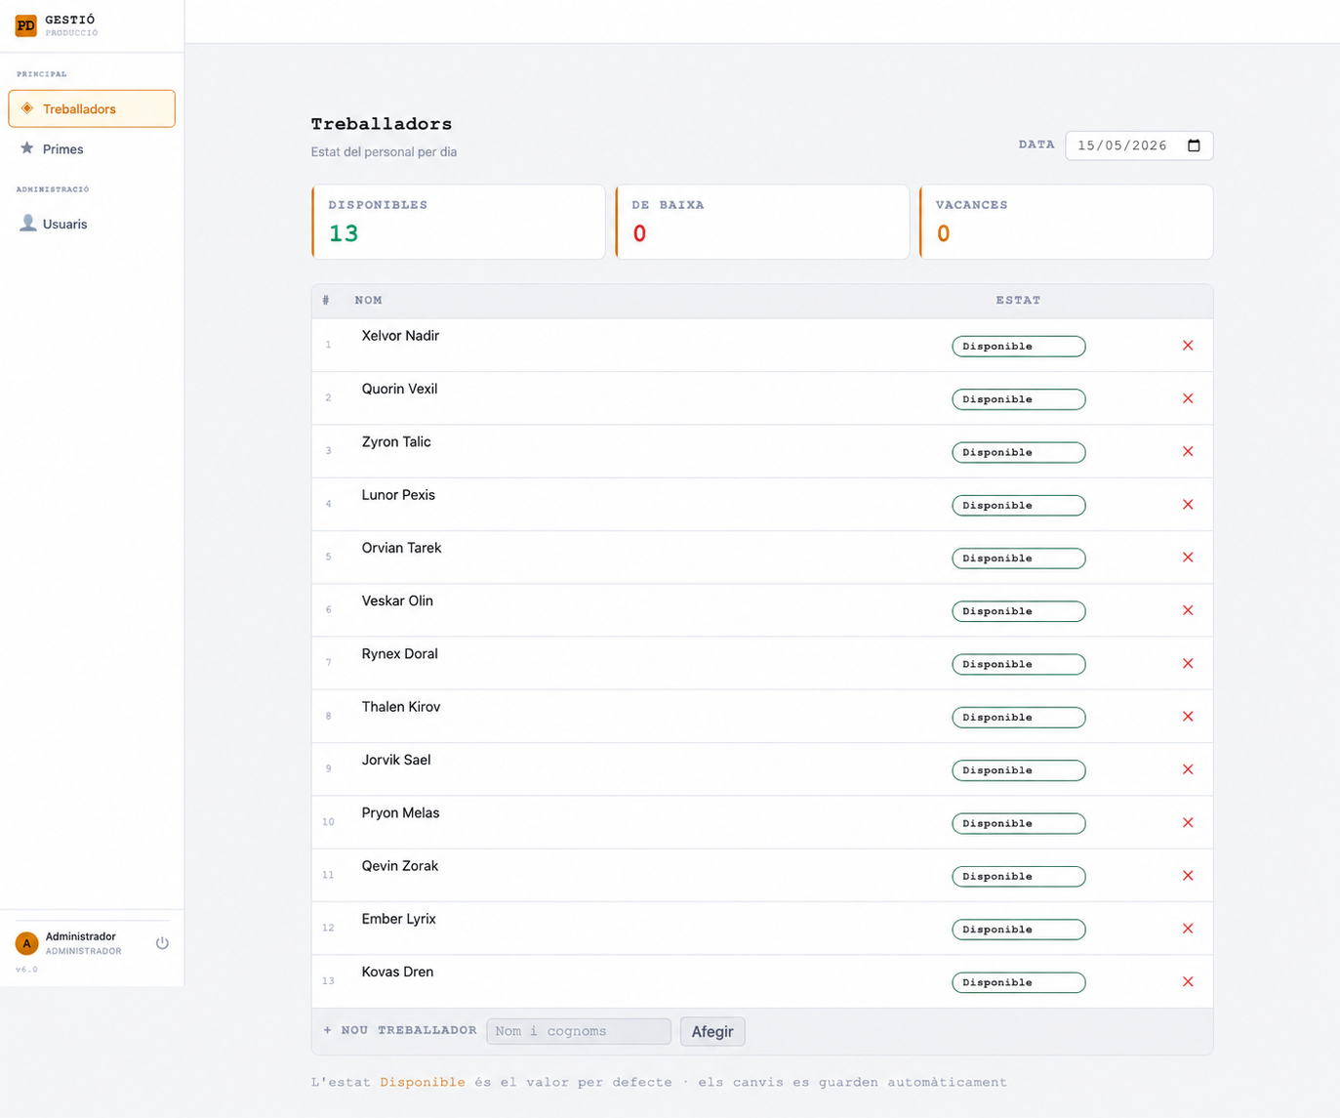
Task: Focus the Nom i cognoms input
Action: click(x=579, y=1031)
